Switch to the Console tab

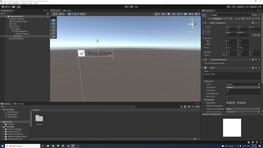(19, 104)
